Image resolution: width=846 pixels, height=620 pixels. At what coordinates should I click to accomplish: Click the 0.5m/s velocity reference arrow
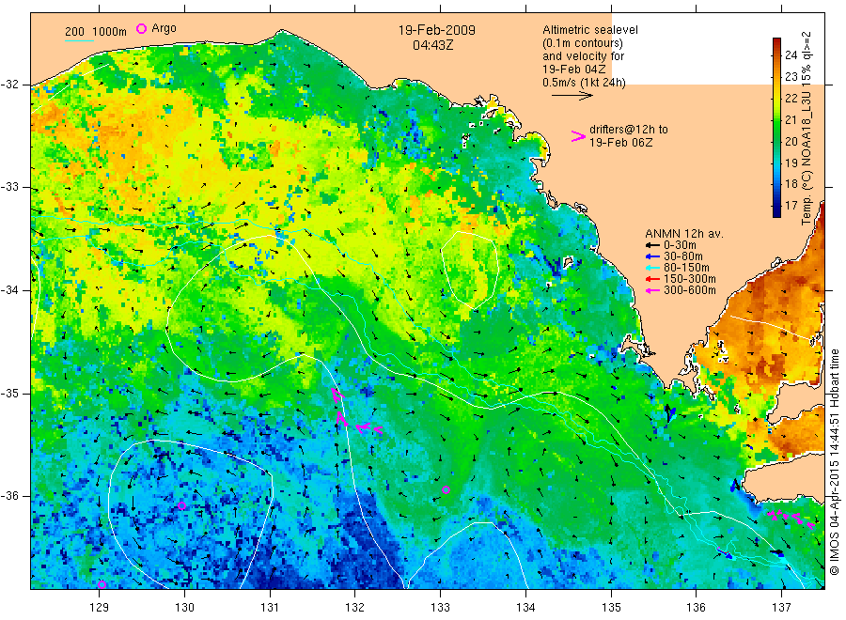pos(572,96)
